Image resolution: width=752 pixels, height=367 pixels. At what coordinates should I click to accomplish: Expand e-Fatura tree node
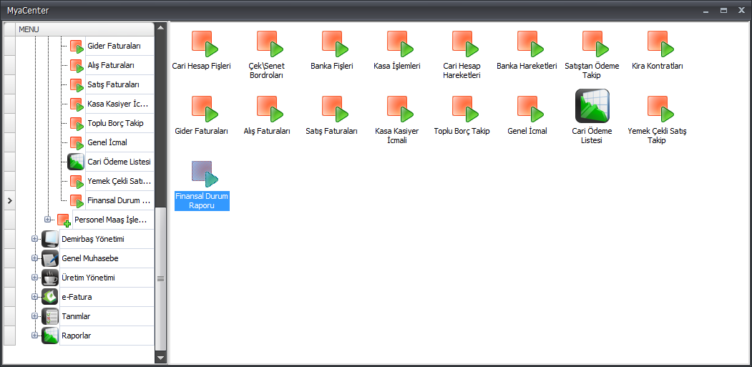pyautogui.click(x=34, y=296)
